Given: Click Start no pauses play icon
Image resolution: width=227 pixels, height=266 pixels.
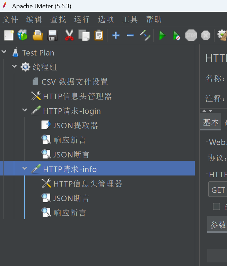Looking at the screenshot, I should [x=176, y=35].
